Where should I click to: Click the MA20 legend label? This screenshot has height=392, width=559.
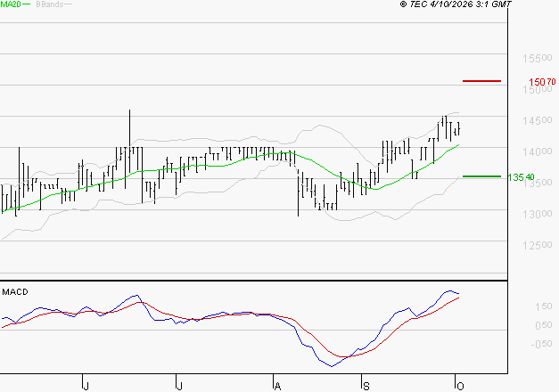tap(11, 4)
